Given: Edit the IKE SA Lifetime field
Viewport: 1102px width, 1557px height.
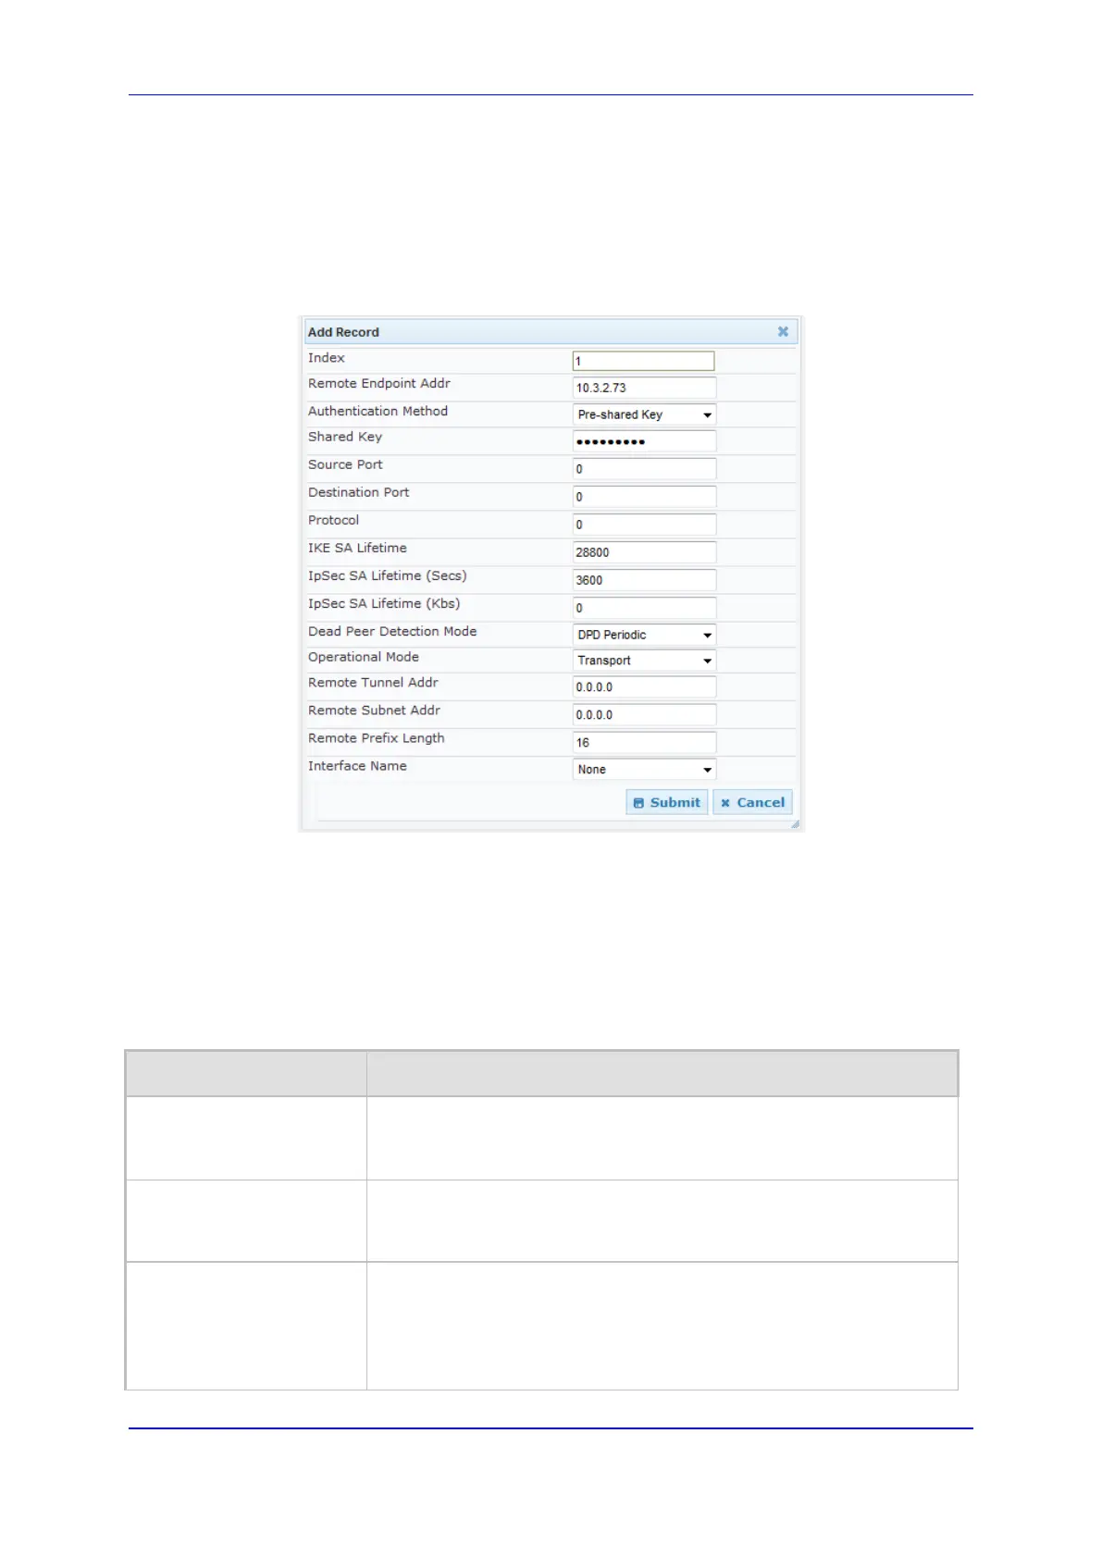Looking at the screenshot, I should click(x=644, y=552).
